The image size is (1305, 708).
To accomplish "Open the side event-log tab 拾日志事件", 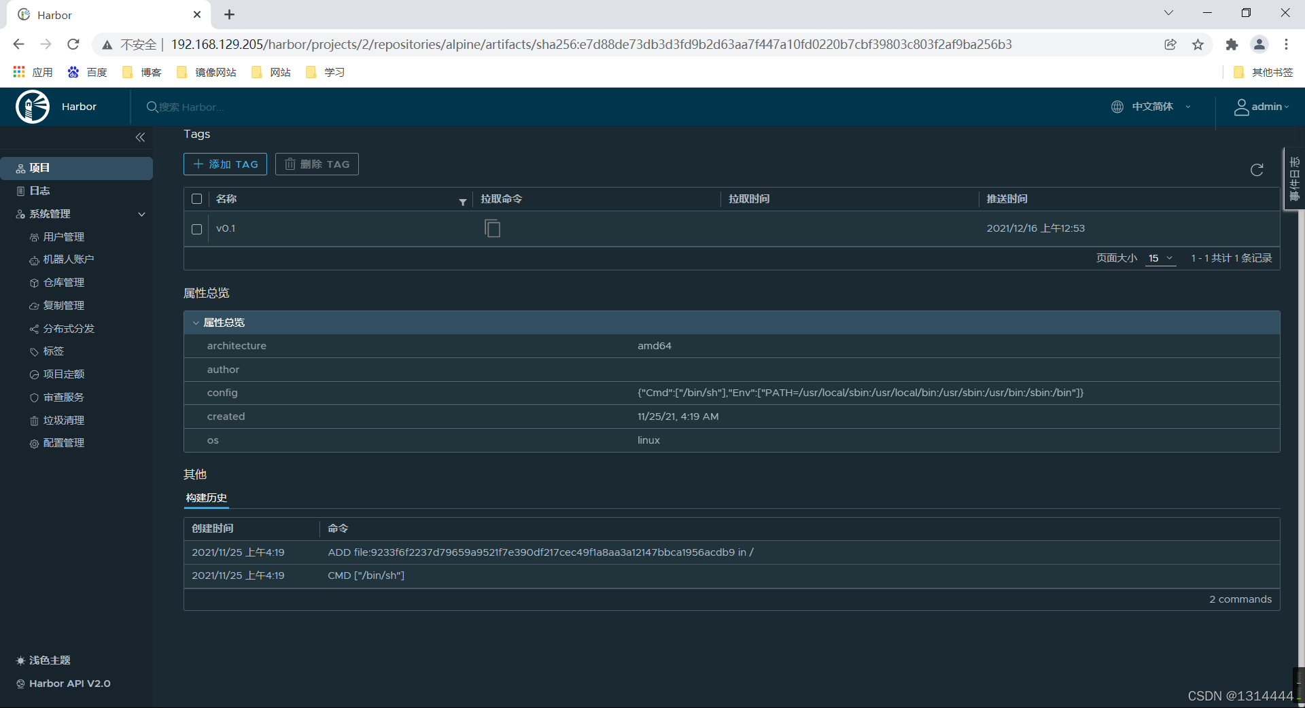I will 1294,179.
